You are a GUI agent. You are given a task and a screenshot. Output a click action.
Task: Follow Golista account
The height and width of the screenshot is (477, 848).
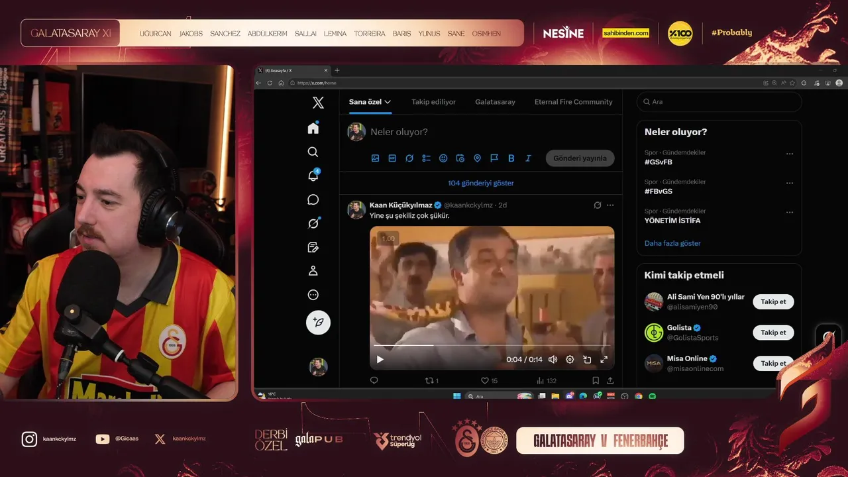(x=773, y=333)
